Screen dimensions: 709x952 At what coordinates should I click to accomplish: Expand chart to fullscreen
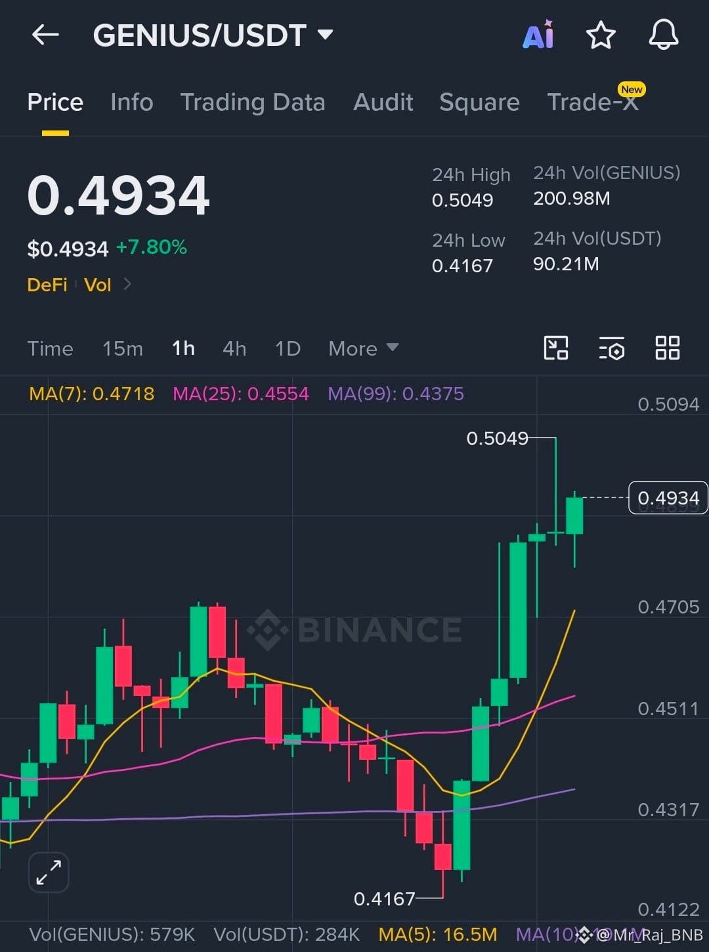(49, 873)
